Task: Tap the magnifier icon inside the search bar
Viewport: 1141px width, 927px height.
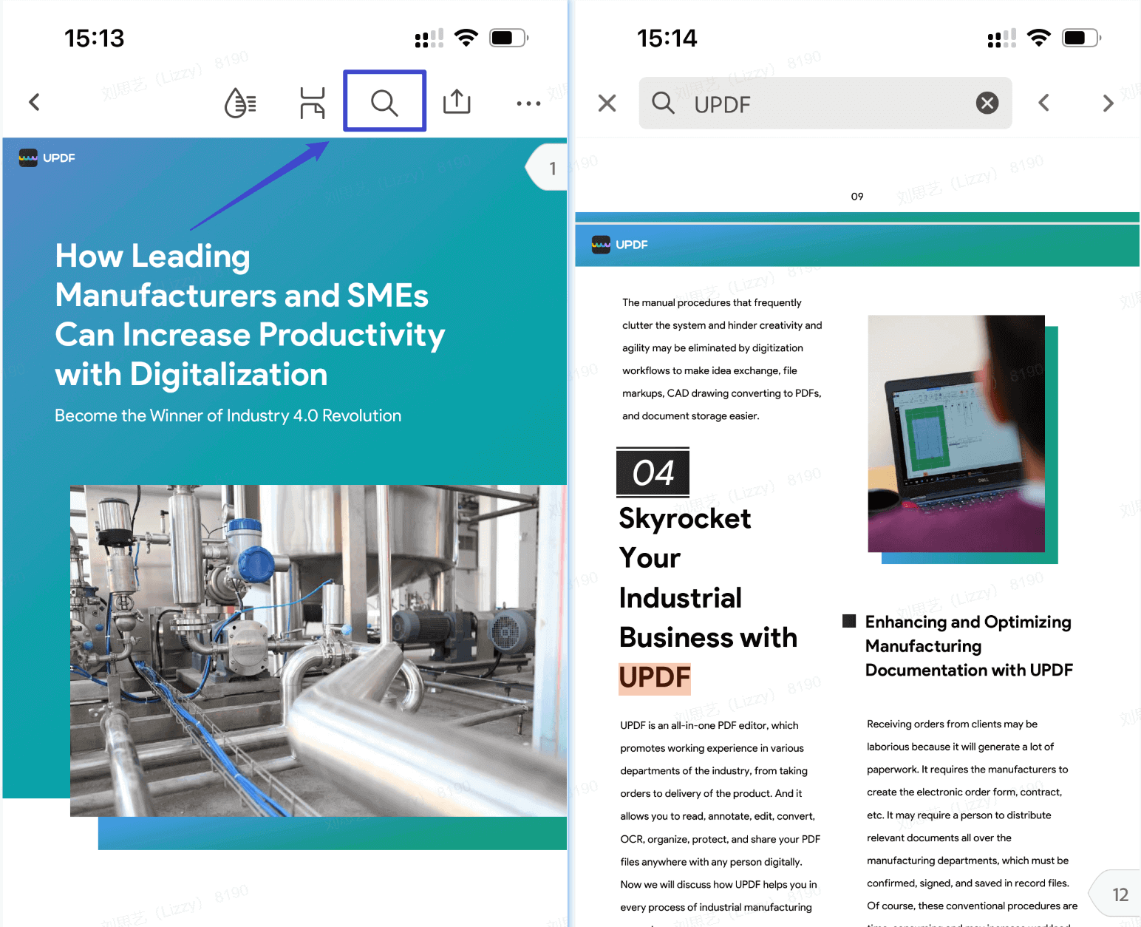Action: (x=663, y=103)
